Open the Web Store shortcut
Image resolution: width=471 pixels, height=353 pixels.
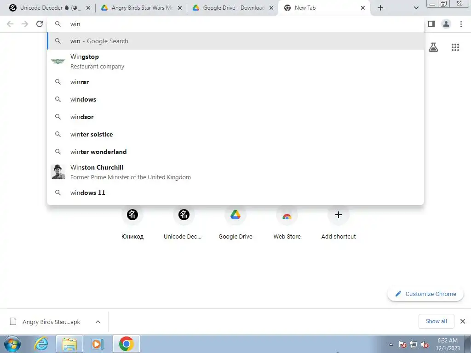coord(287,223)
